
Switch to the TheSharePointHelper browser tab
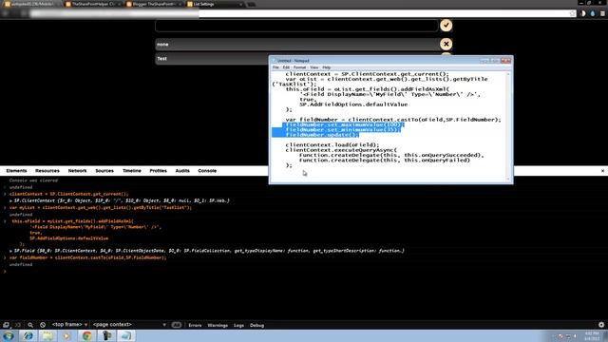pos(93,4)
